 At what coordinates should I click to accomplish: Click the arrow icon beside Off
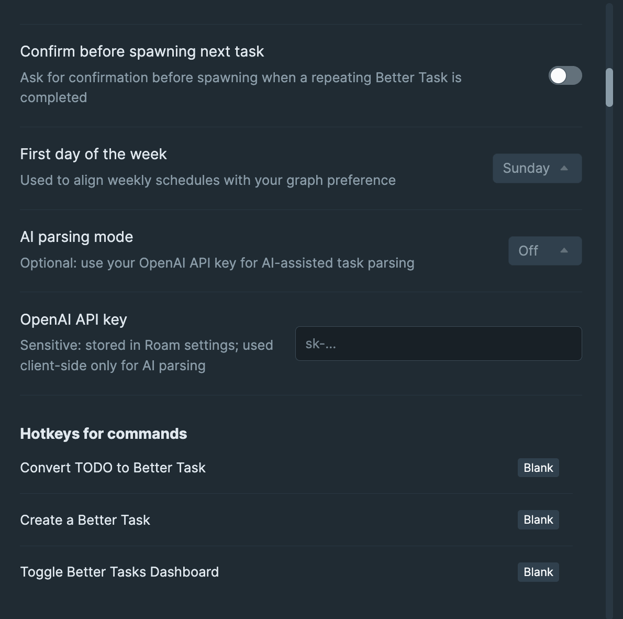coord(564,251)
